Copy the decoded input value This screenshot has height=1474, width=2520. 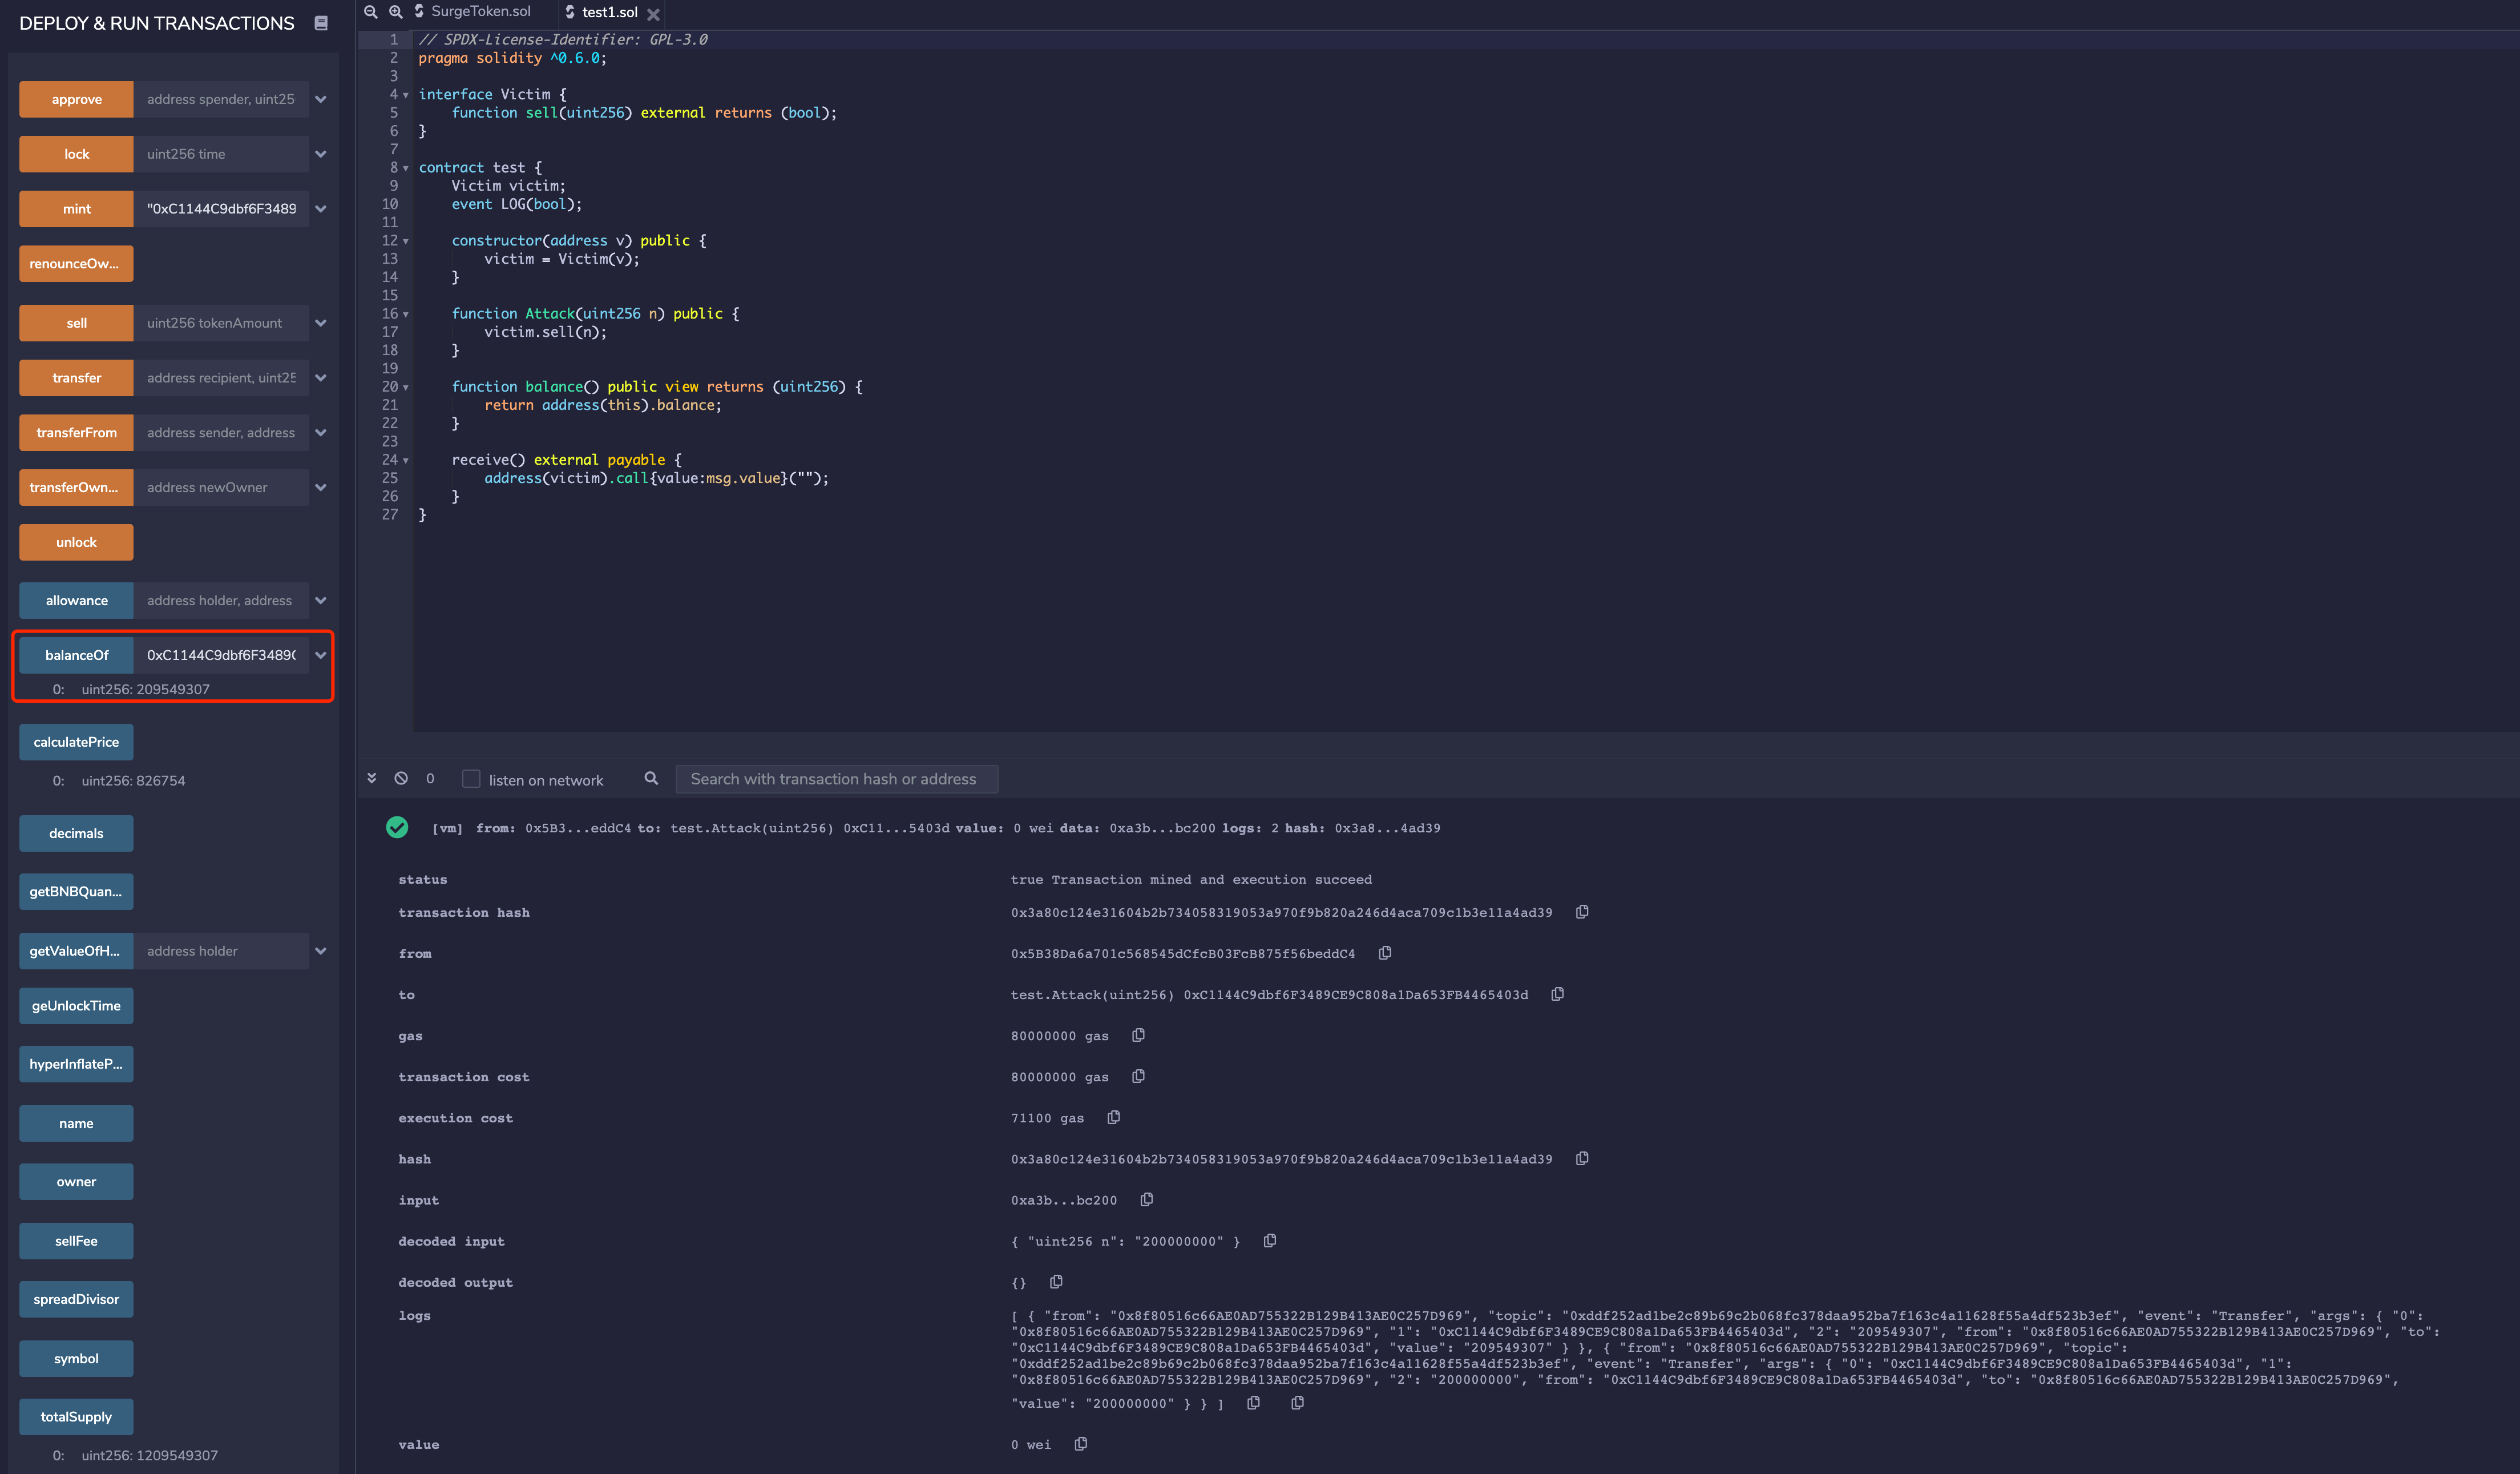pyautogui.click(x=1270, y=1240)
